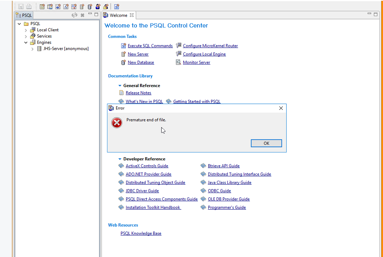Viewport: 383px width, 257px height.
Task: Open PSQL Direct Access Components Guide link
Action: tap(162, 199)
